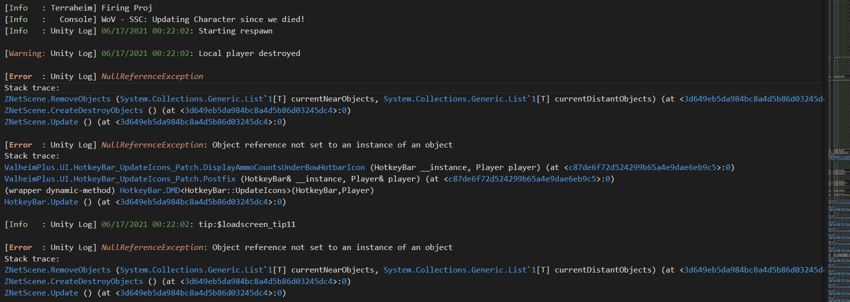Click 'tip:$loadscreen_tip11' log message

coord(247,224)
